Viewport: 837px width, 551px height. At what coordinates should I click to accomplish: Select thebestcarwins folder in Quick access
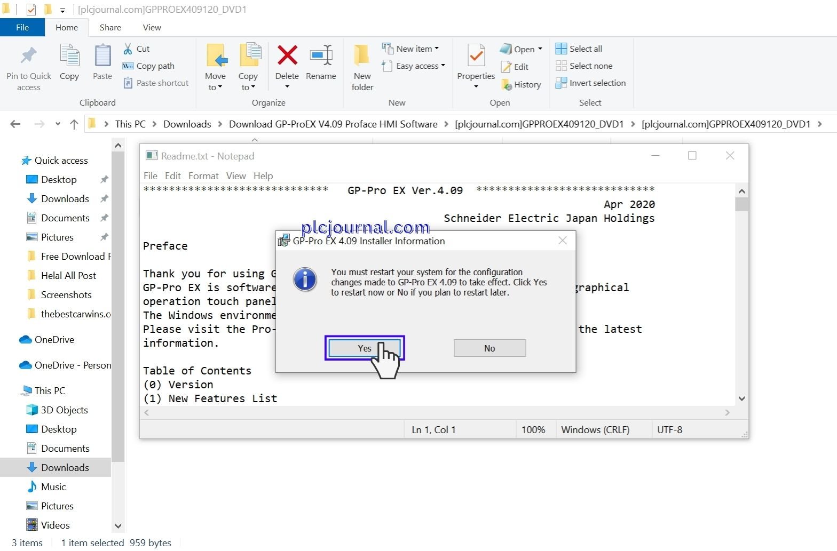pyautogui.click(x=69, y=314)
